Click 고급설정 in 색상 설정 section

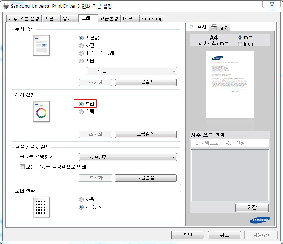(146, 134)
